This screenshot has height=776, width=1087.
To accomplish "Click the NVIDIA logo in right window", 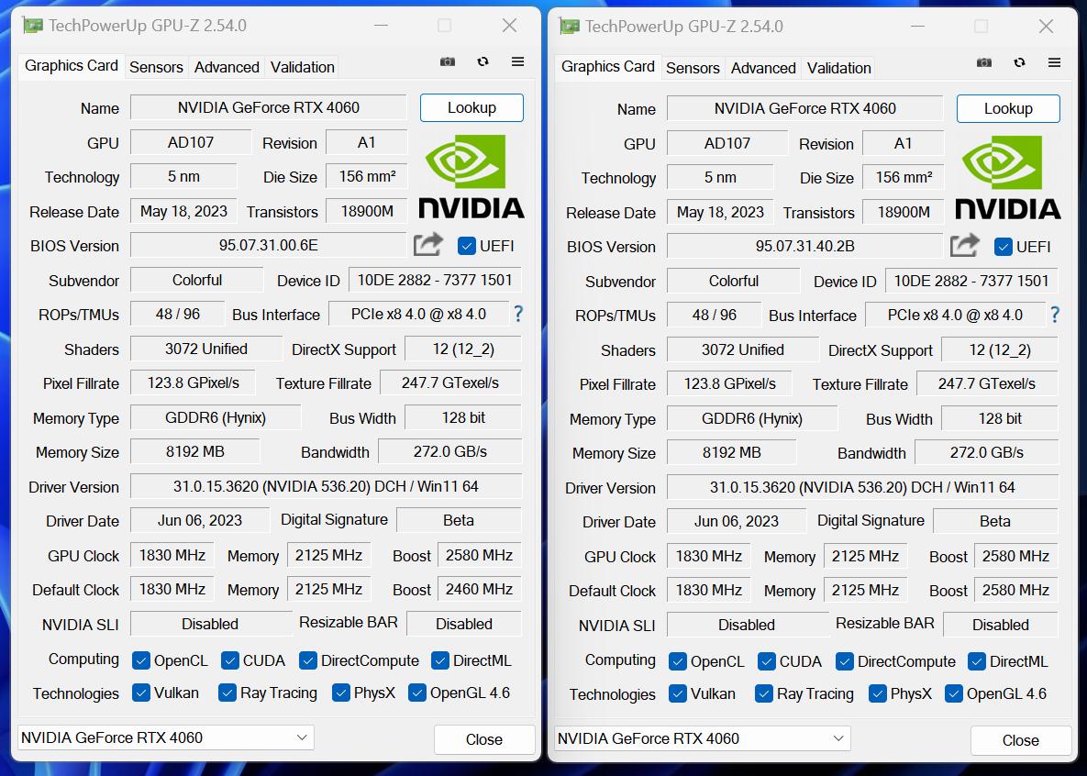I will pyautogui.click(x=1008, y=177).
